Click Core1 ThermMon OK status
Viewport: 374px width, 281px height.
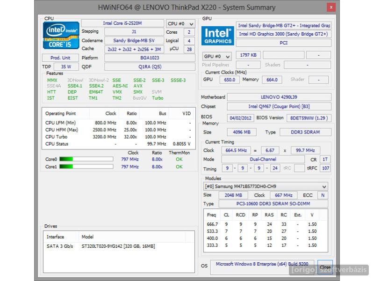click(x=179, y=167)
